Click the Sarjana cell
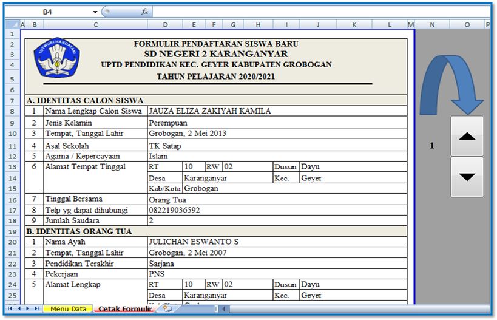 tap(277, 264)
